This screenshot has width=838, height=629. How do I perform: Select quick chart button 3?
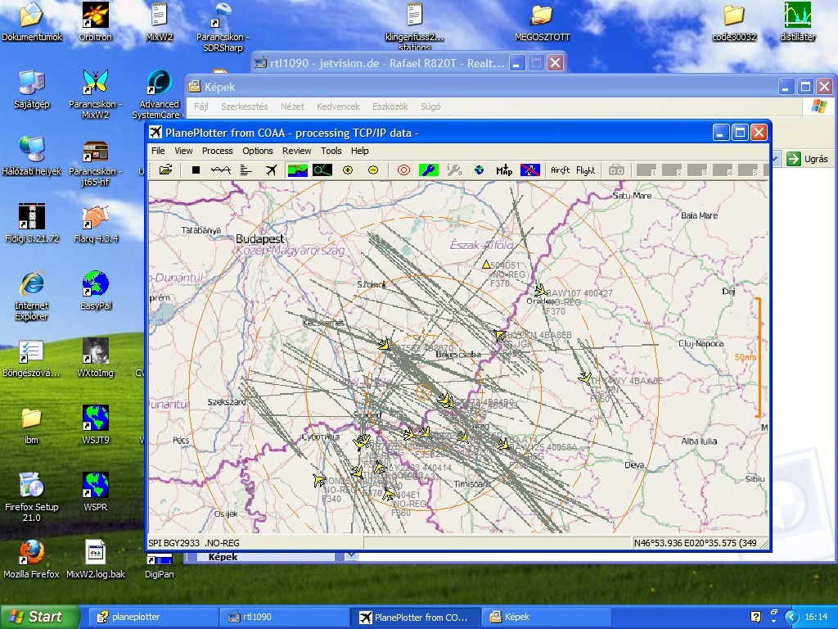tap(697, 170)
